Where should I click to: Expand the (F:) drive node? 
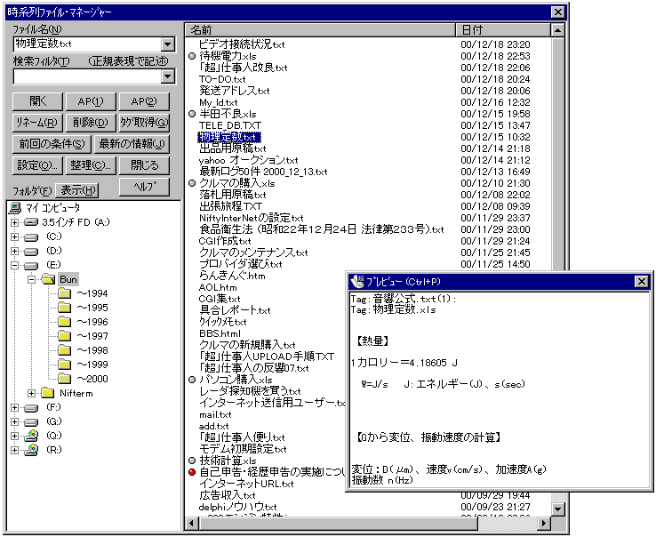coord(14,408)
